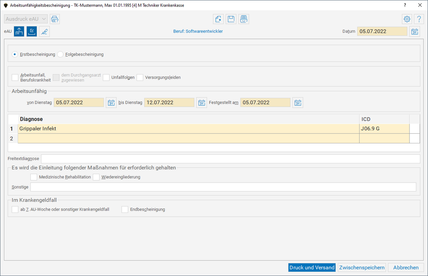Close the Arbeitsunfähigkeitsbescheinigung window

(x=419, y=5)
